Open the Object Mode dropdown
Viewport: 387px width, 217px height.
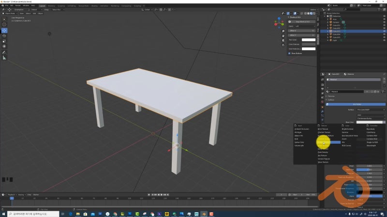pos(10,14)
